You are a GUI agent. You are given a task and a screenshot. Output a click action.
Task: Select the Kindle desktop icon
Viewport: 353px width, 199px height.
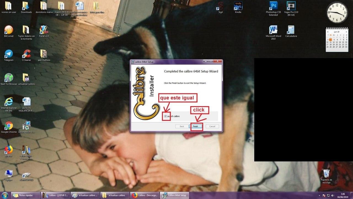pos(238,7)
